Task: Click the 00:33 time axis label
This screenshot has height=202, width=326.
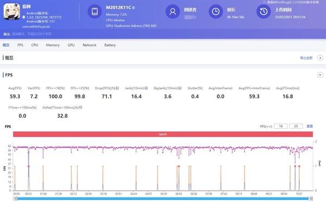Action: tap(28, 194)
